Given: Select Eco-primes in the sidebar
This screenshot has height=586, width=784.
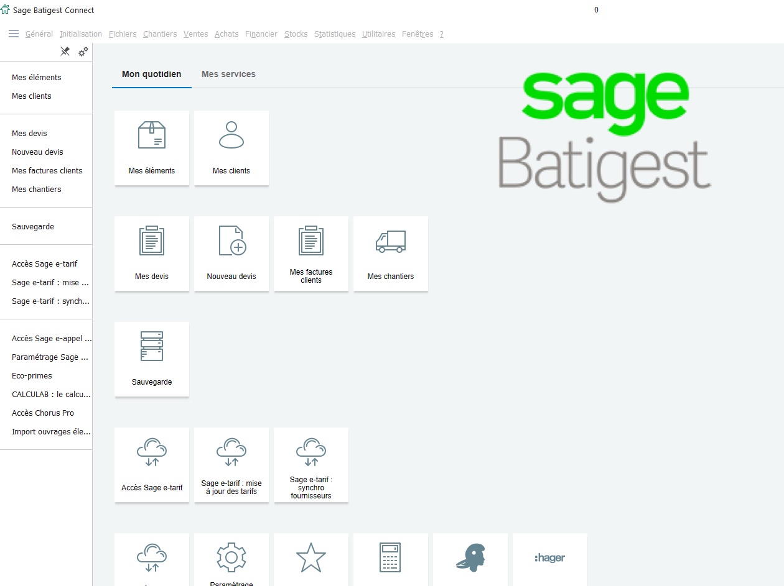Looking at the screenshot, I should (32, 376).
